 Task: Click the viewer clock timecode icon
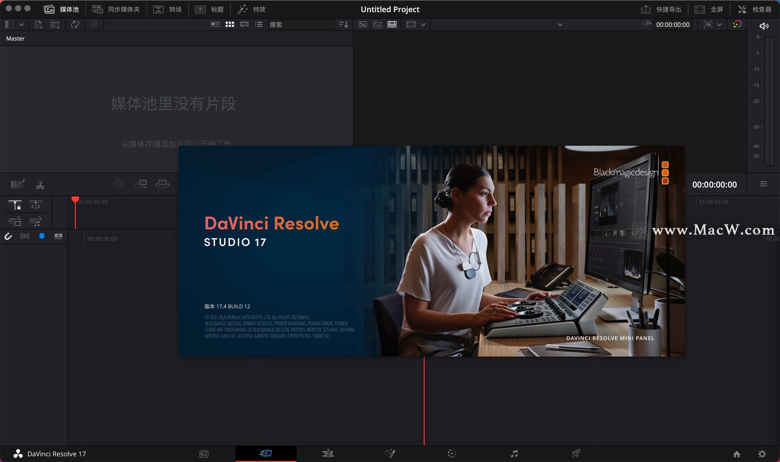coord(646,24)
